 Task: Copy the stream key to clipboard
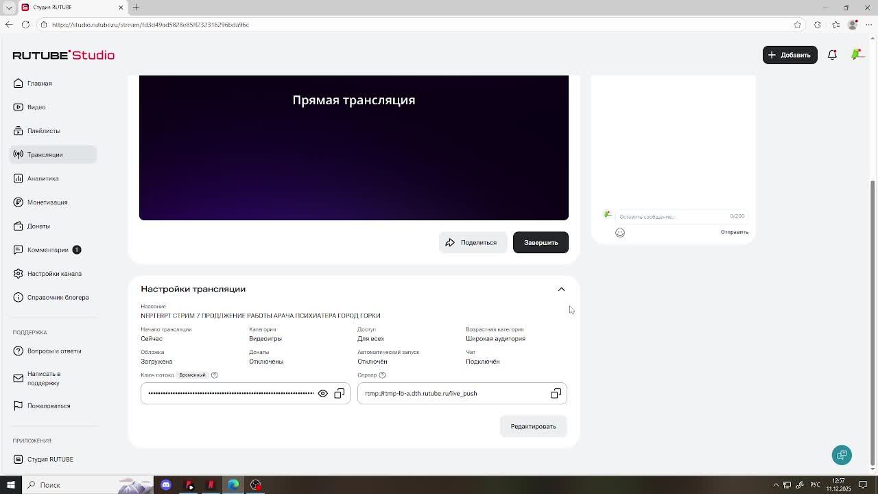(340, 393)
